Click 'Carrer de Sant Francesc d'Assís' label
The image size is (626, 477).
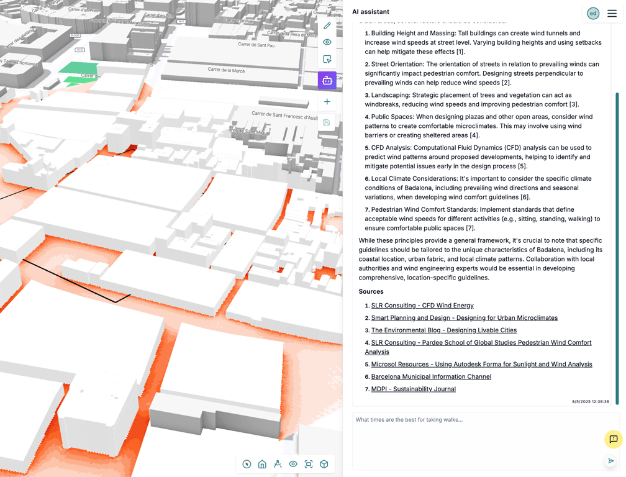tap(285, 116)
